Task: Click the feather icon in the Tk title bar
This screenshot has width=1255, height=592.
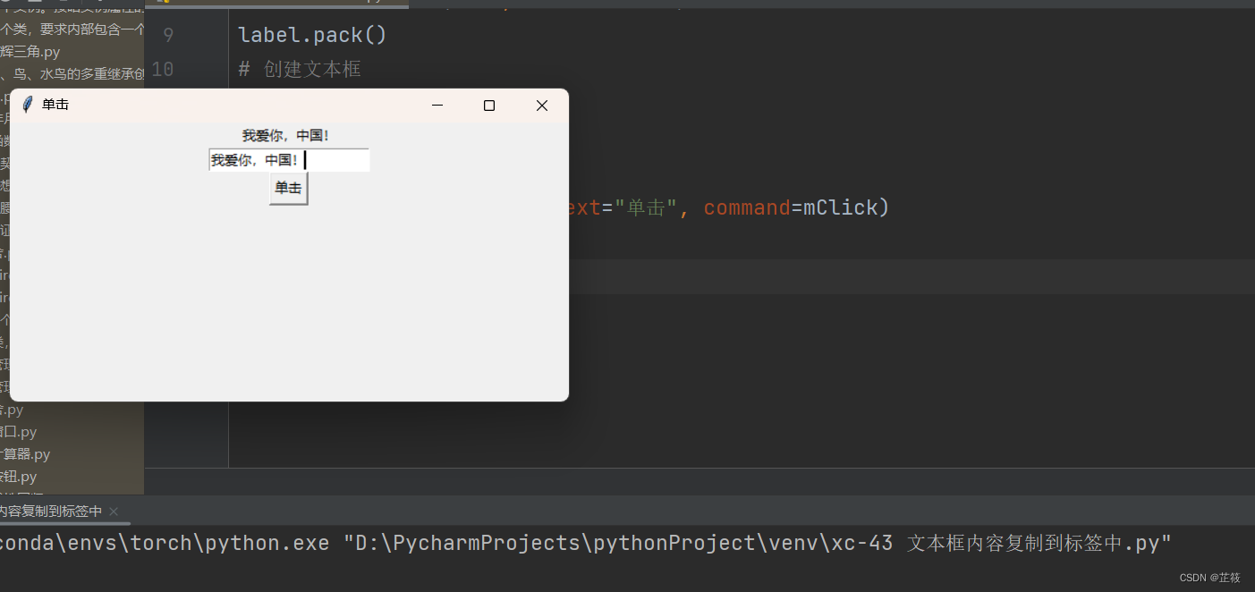Action: (28, 105)
